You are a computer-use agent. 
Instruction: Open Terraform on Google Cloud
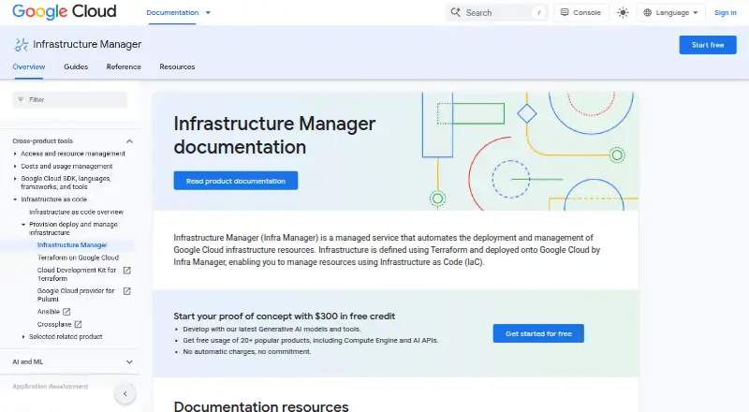coord(78,257)
